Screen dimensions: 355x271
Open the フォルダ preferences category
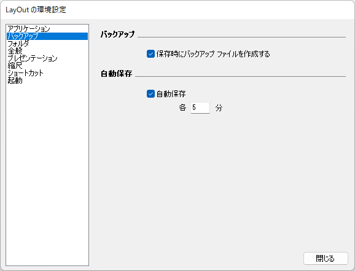(x=47, y=44)
